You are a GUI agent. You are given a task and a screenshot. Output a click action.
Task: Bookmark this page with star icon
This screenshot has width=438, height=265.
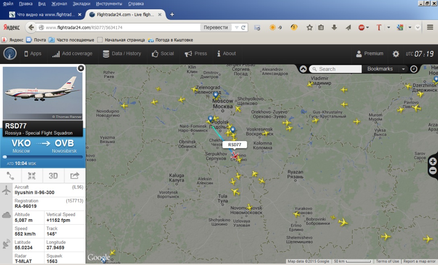309,27
